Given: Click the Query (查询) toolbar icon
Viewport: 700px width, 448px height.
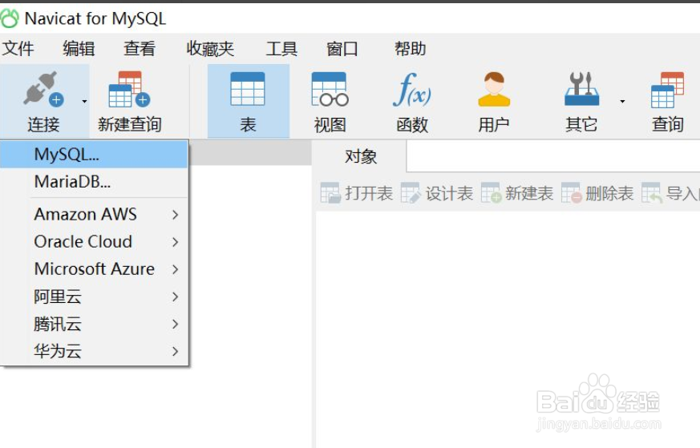Looking at the screenshot, I should click(667, 90).
